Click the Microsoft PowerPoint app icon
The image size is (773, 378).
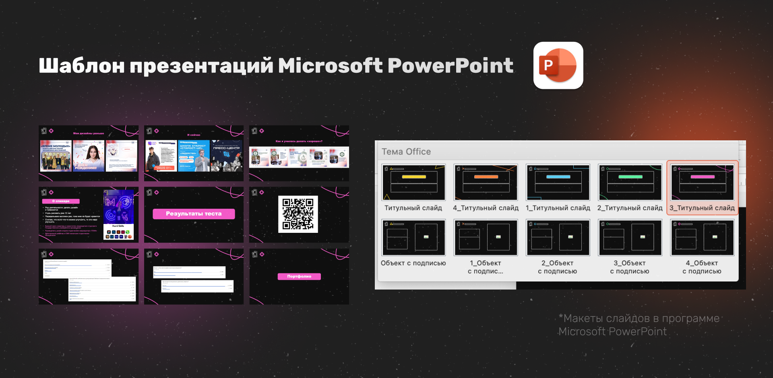tap(558, 66)
